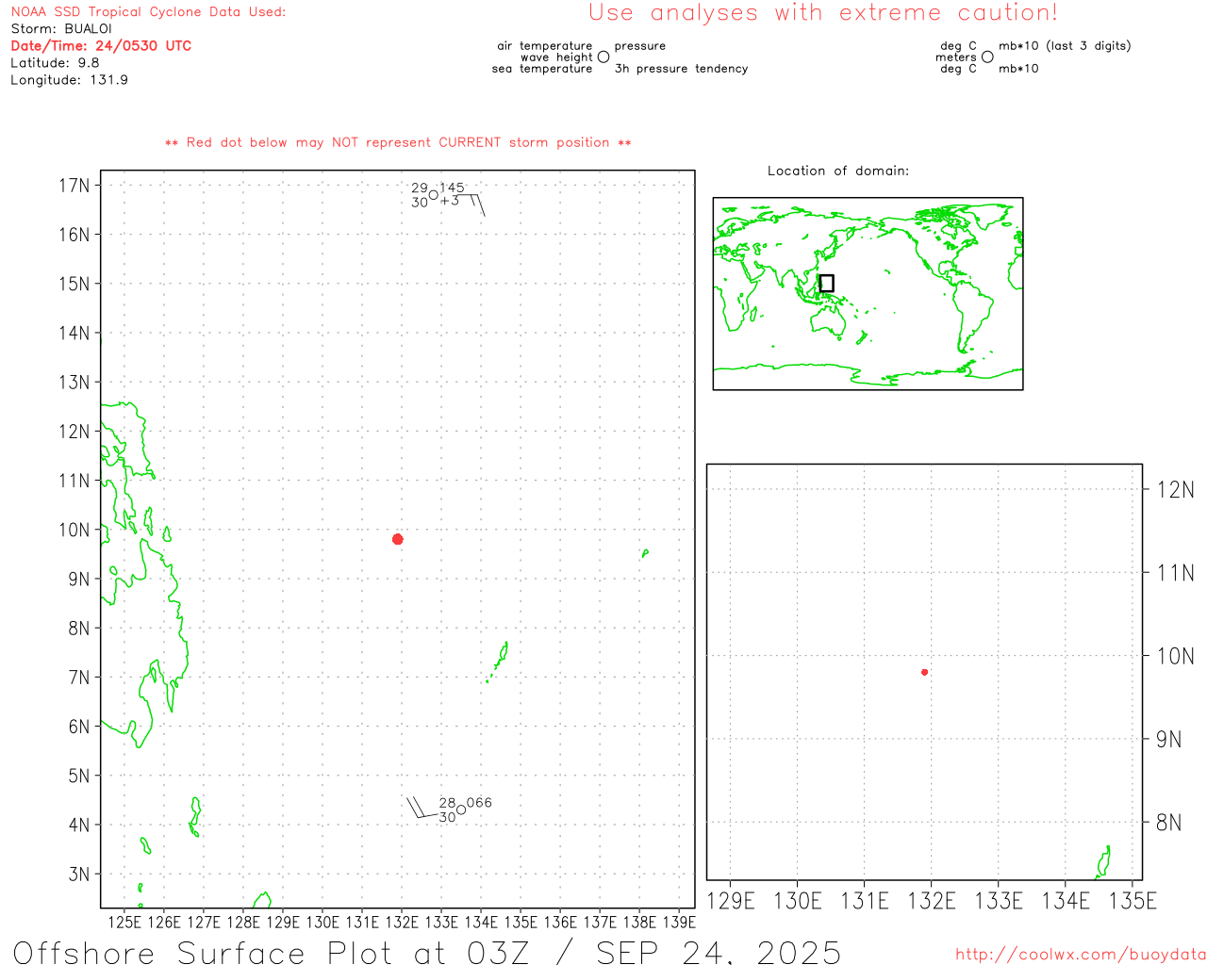The image size is (1207, 965).
Task: Click the '7N' latitude label on main map
Action: (x=79, y=678)
